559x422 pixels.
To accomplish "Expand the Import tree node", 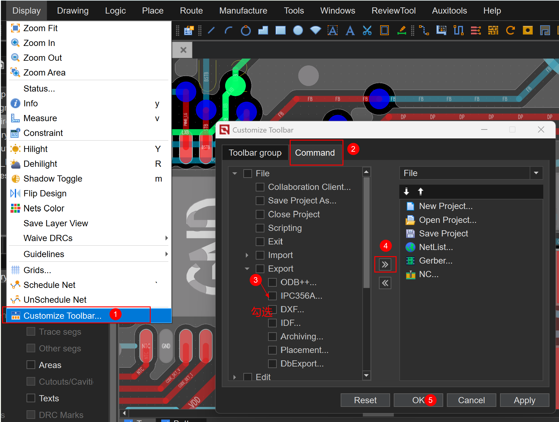I will coord(247,255).
